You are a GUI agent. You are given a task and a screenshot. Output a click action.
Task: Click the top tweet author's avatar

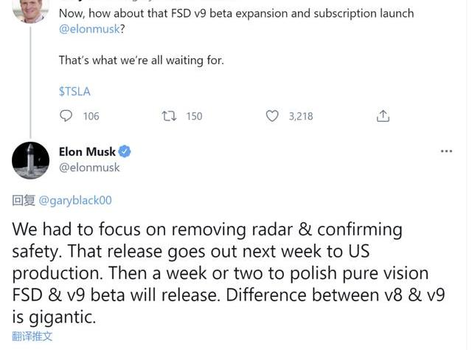(x=31, y=9)
